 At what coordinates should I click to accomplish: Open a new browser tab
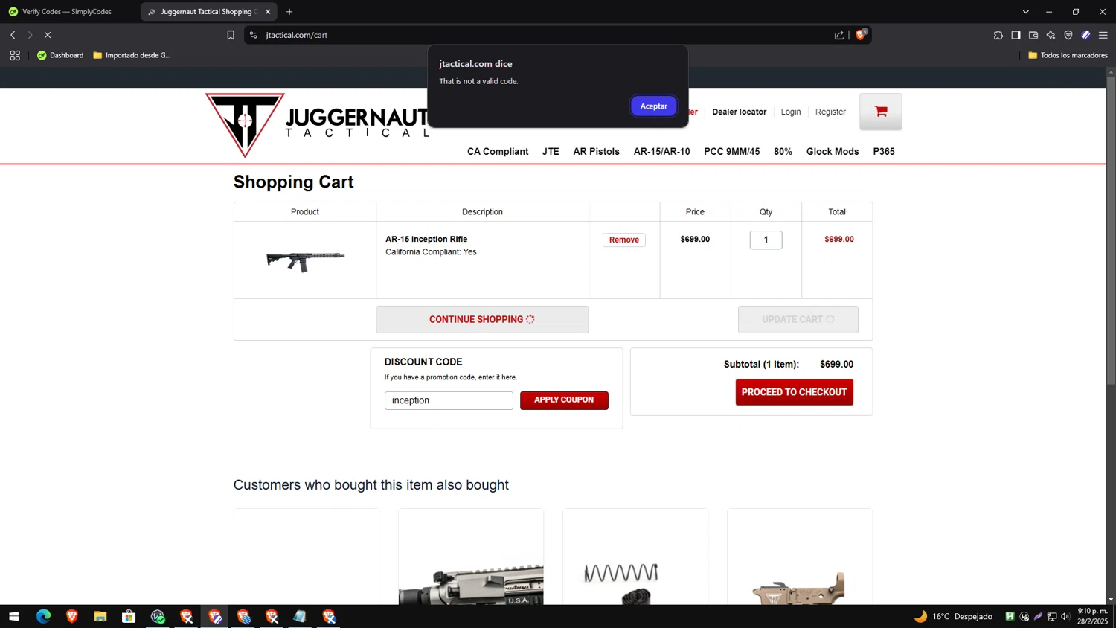tap(289, 12)
